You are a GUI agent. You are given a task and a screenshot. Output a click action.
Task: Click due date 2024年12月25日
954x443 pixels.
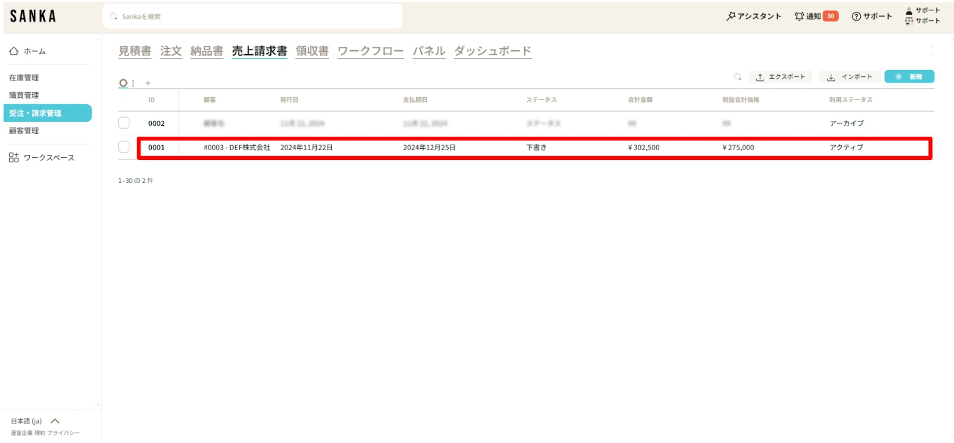tap(430, 147)
